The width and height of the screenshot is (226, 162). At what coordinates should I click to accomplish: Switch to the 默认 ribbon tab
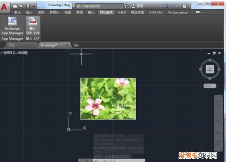coord(17,12)
